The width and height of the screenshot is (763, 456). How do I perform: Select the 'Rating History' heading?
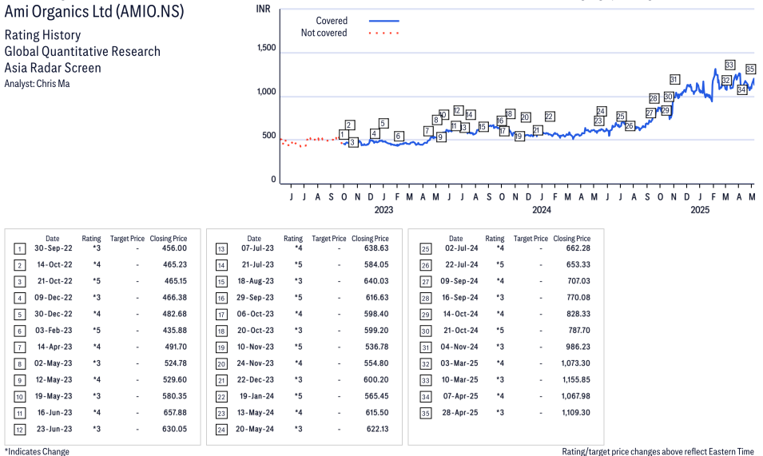pos(42,35)
